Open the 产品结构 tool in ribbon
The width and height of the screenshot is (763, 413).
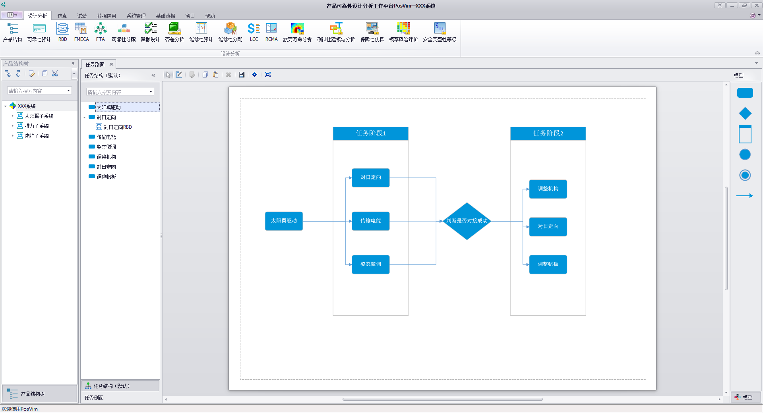coord(12,32)
